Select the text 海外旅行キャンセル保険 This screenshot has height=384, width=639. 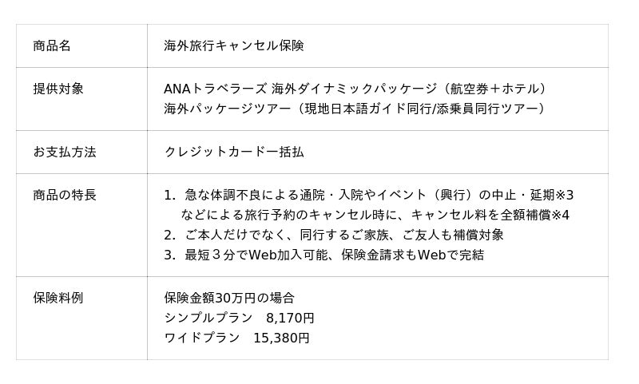coord(233,46)
